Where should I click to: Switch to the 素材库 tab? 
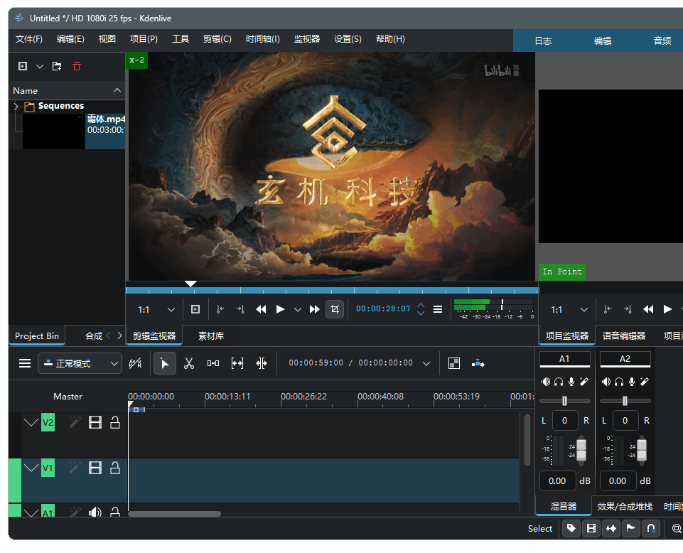(x=211, y=335)
